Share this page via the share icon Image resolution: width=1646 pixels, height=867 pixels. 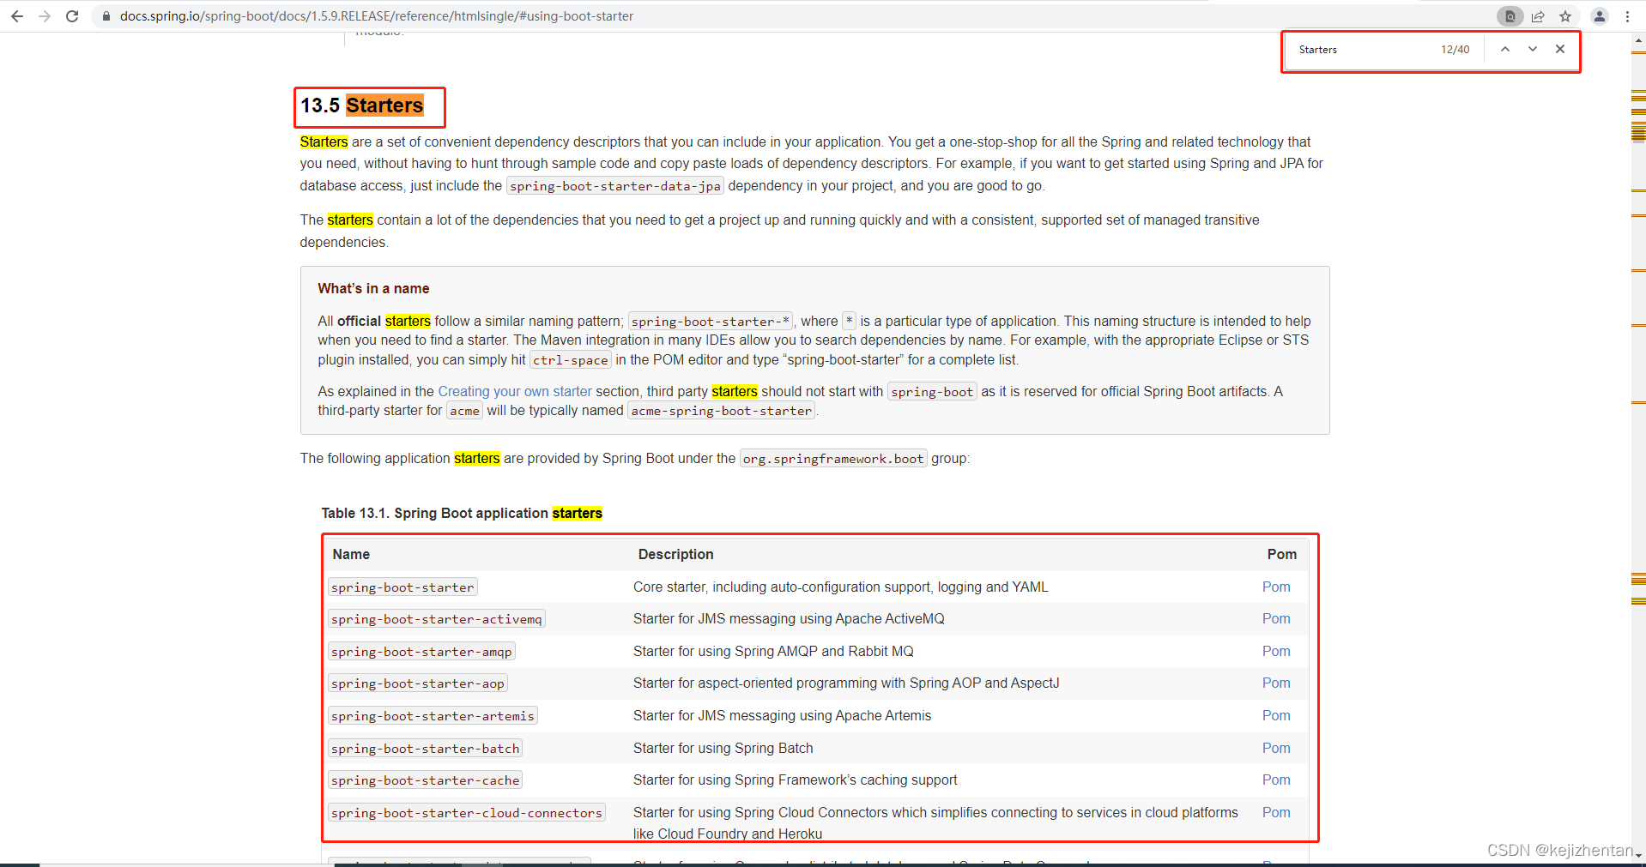(1538, 16)
